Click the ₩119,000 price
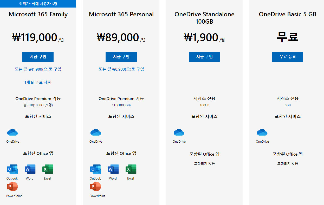Viewport: 324px width, 205px height. click(35, 37)
